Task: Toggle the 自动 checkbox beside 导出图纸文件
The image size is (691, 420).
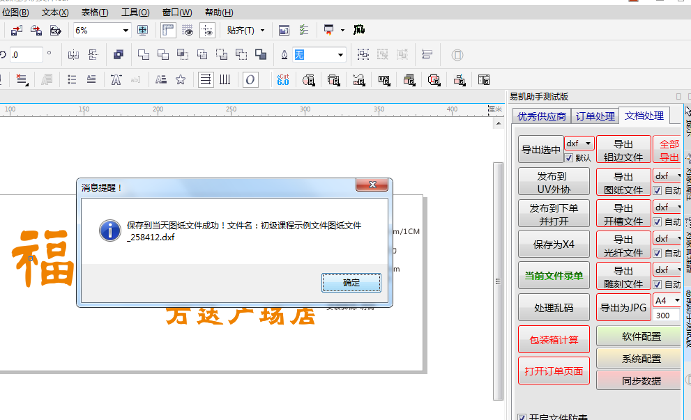Action: (x=658, y=190)
